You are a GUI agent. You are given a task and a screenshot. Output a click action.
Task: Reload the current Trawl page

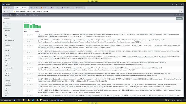[x=11, y=11]
